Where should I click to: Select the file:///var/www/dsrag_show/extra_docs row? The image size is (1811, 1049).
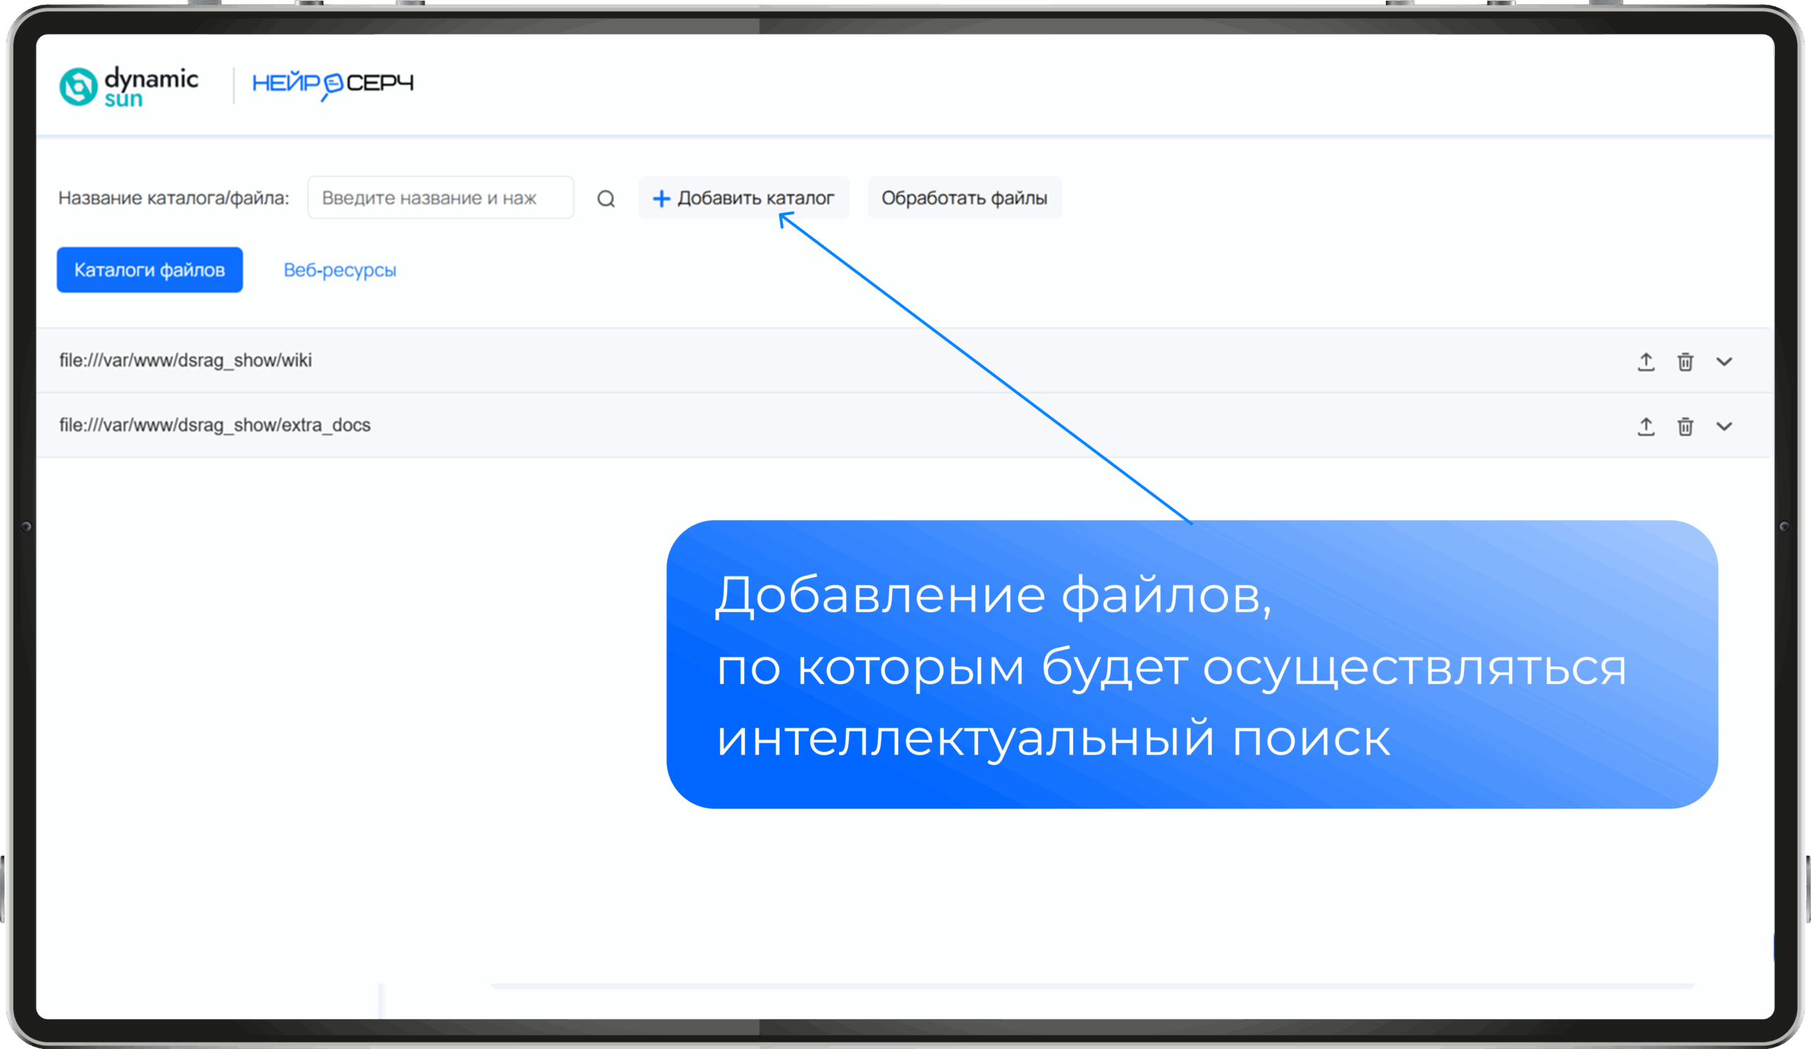(x=214, y=425)
